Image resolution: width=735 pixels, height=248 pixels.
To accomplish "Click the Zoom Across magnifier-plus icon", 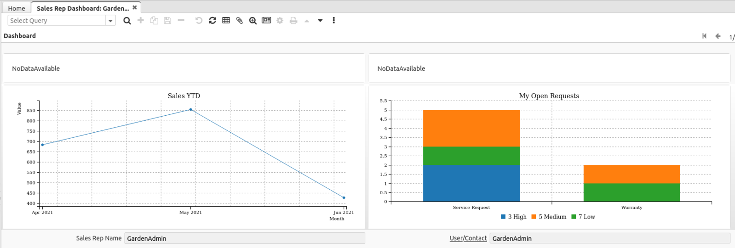I will [253, 21].
